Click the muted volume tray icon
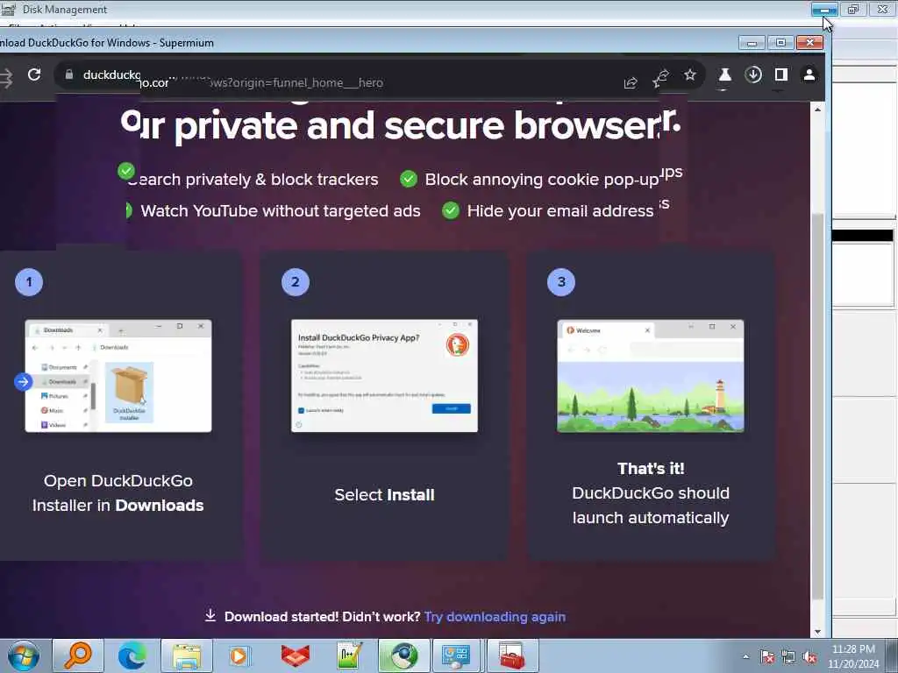 coord(809,657)
